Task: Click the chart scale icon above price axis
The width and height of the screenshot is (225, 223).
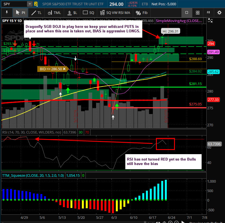Action: (x=211, y=21)
